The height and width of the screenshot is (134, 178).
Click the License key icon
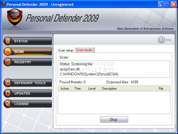coord(8,104)
